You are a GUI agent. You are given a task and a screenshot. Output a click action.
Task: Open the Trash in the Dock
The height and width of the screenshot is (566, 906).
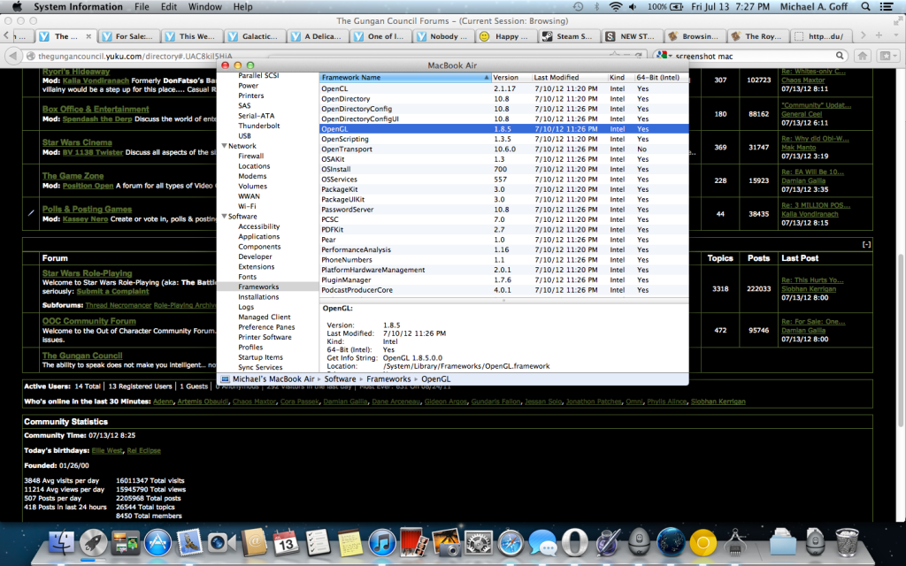(x=847, y=542)
